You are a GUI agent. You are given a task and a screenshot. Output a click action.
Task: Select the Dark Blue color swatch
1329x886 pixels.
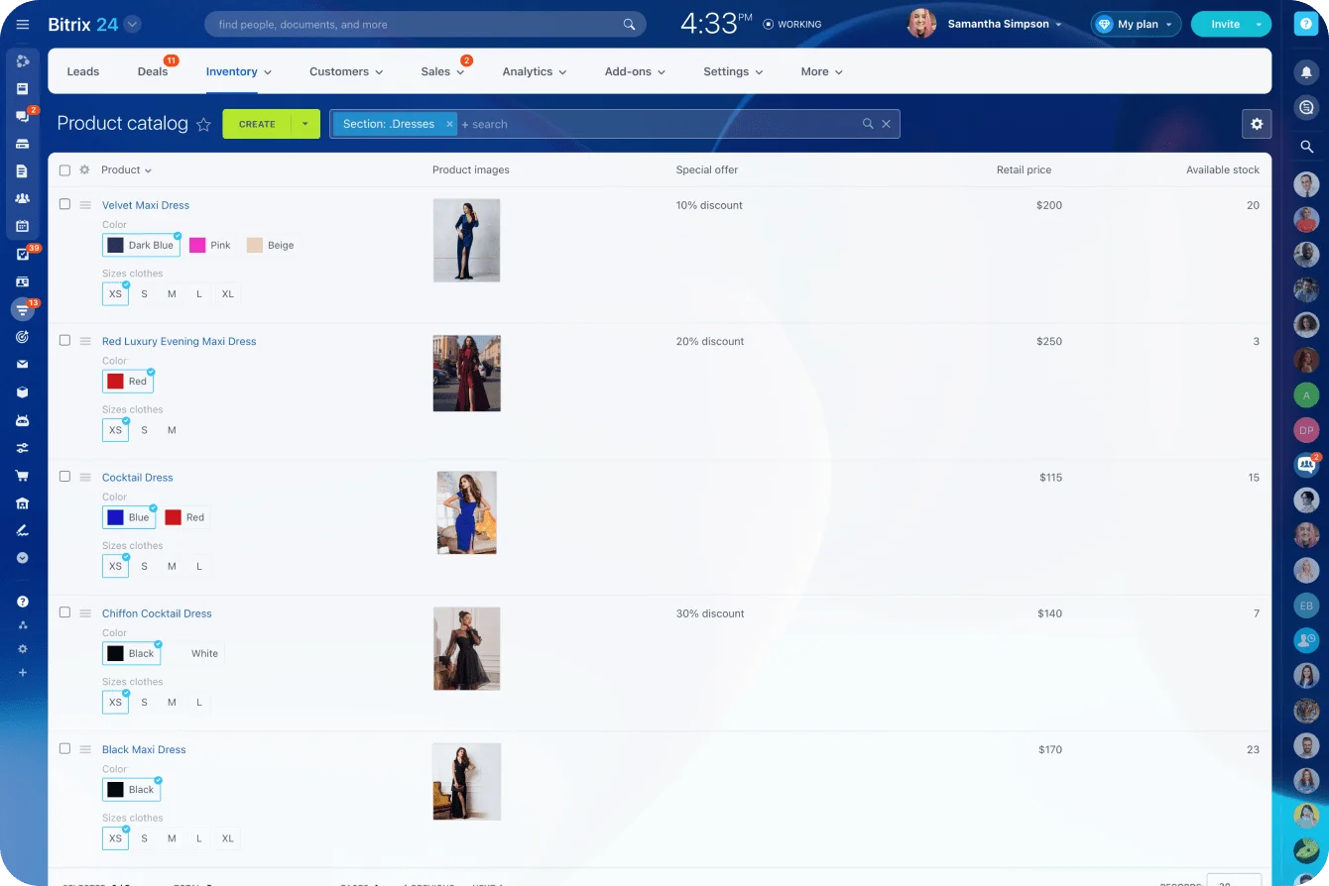[x=141, y=245]
